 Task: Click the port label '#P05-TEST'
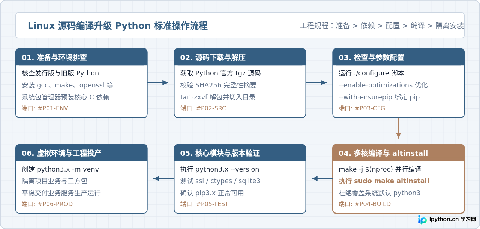point(212,204)
